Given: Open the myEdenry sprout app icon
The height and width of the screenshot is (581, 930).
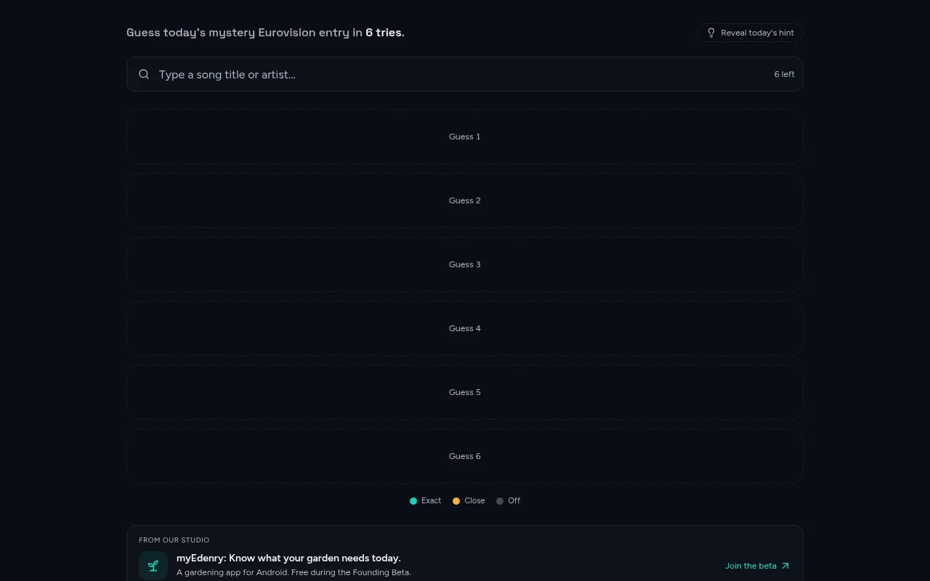Looking at the screenshot, I should tap(153, 566).
